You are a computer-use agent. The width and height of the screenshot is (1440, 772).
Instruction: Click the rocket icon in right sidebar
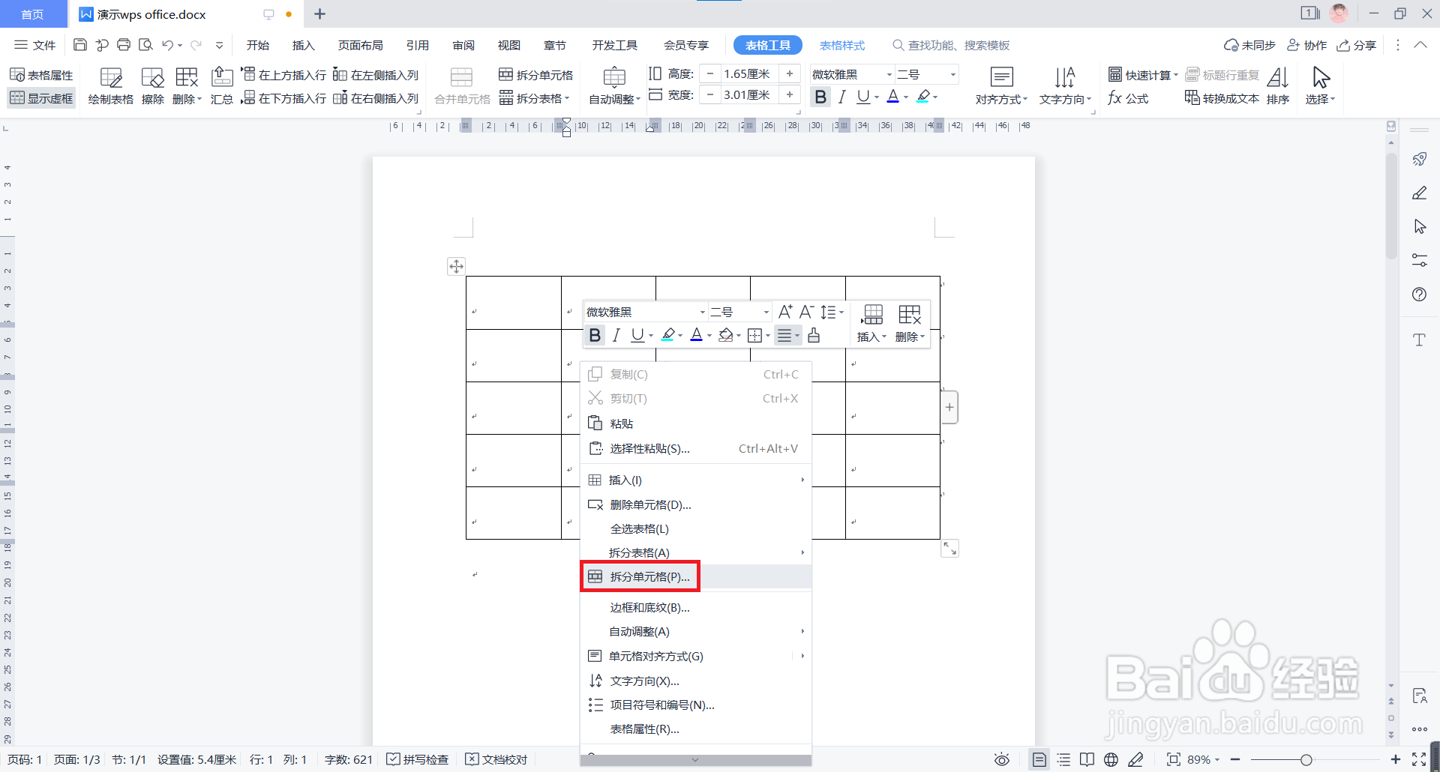pyautogui.click(x=1419, y=159)
